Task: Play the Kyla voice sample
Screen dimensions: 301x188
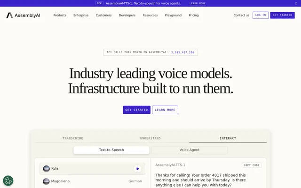Action: (x=137, y=169)
